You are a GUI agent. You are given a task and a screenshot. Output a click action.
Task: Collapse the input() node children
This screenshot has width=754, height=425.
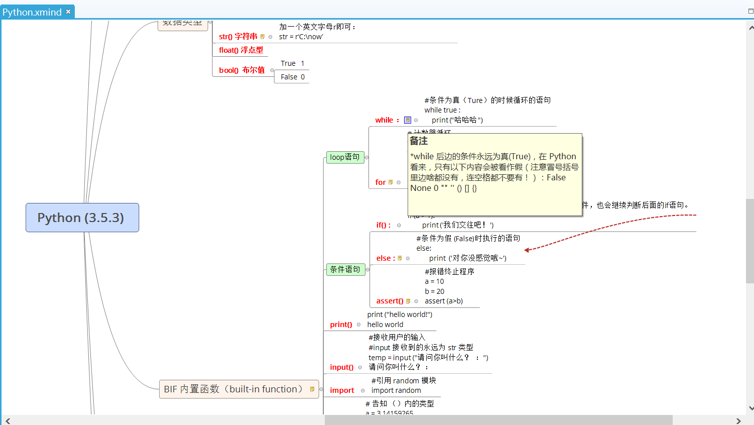(x=360, y=367)
